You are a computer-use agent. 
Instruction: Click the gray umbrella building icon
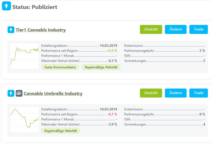[x=19, y=93]
